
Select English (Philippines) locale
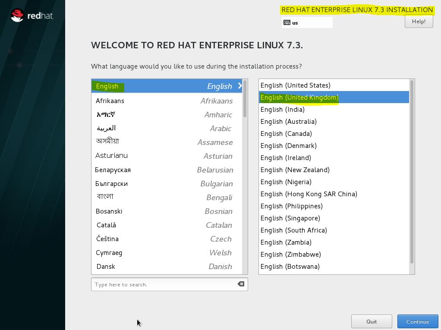pos(334,206)
